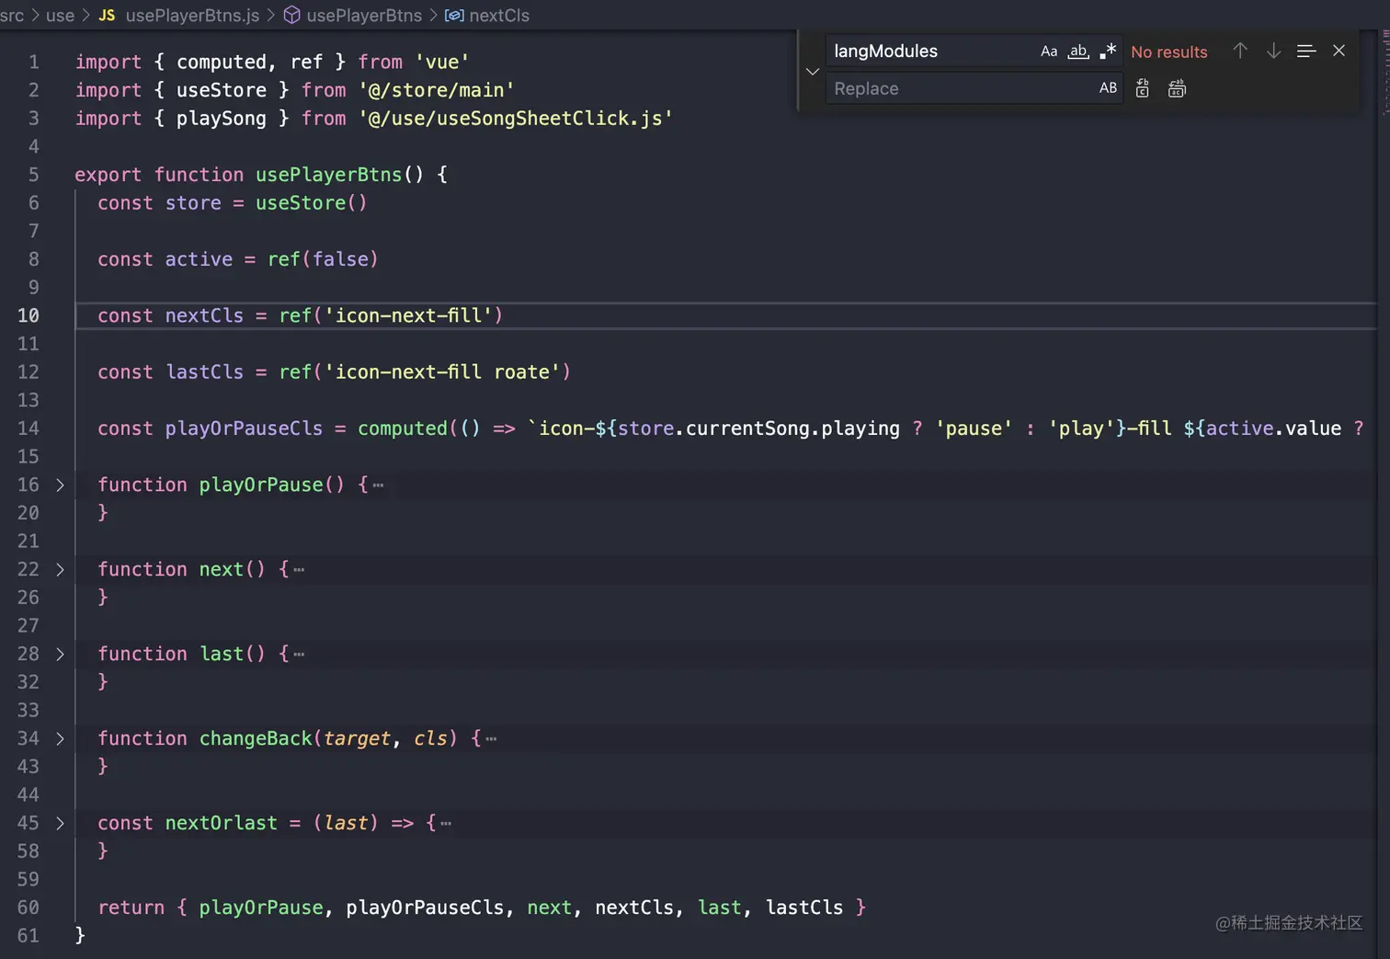The height and width of the screenshot is (959, 1390).
Task: Click '@/use/useSongSheetClick.js' import path
Action: click(516, 119)
